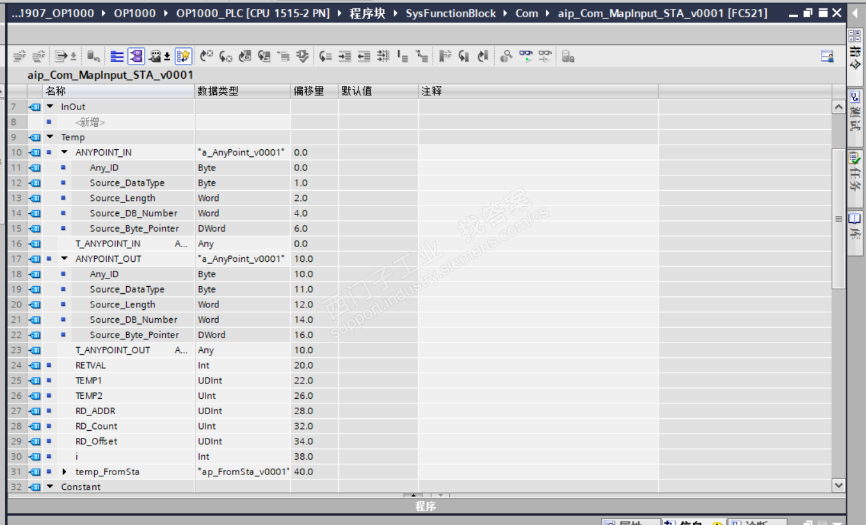866x525 pixels.
Task: Select the TEMP1 variable name
Action: 88,380
